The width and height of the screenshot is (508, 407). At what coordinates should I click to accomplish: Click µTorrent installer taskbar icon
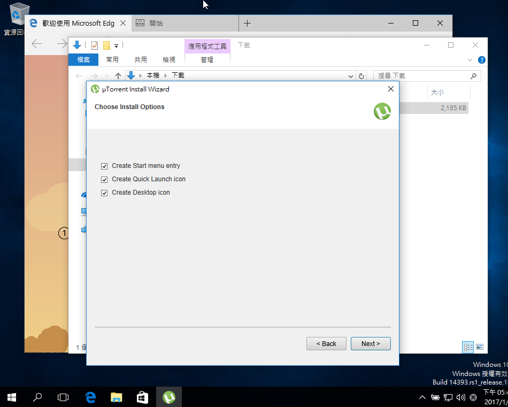click(169, 397)
